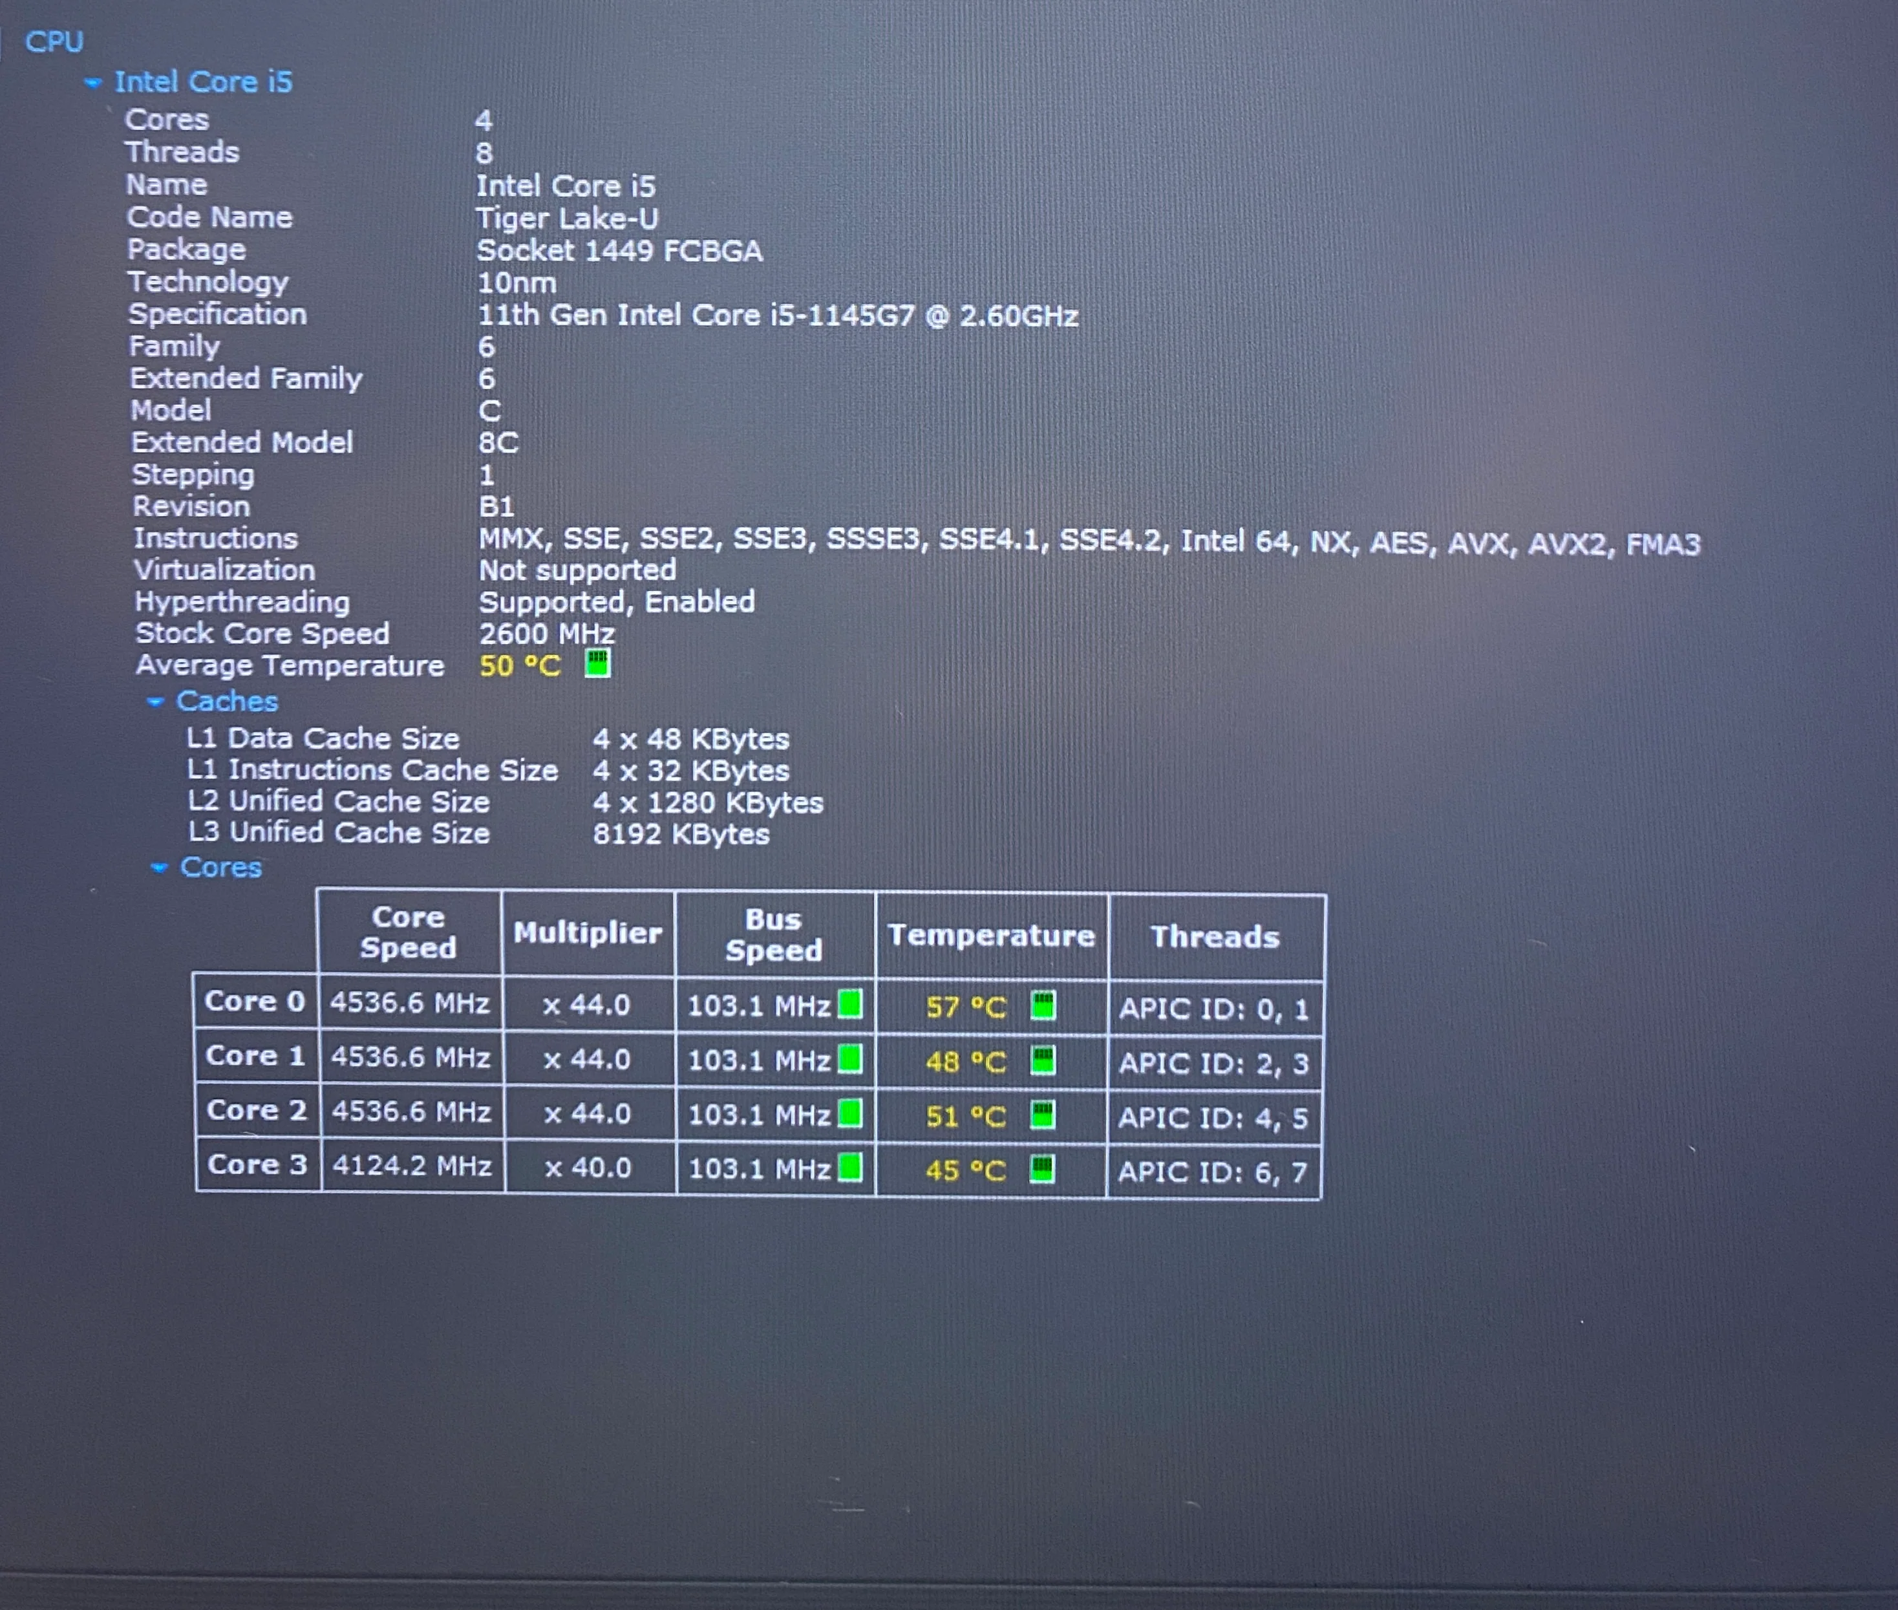Select the 'Core 0' row label
1898x1610 pixels.
click(255, 1001)
